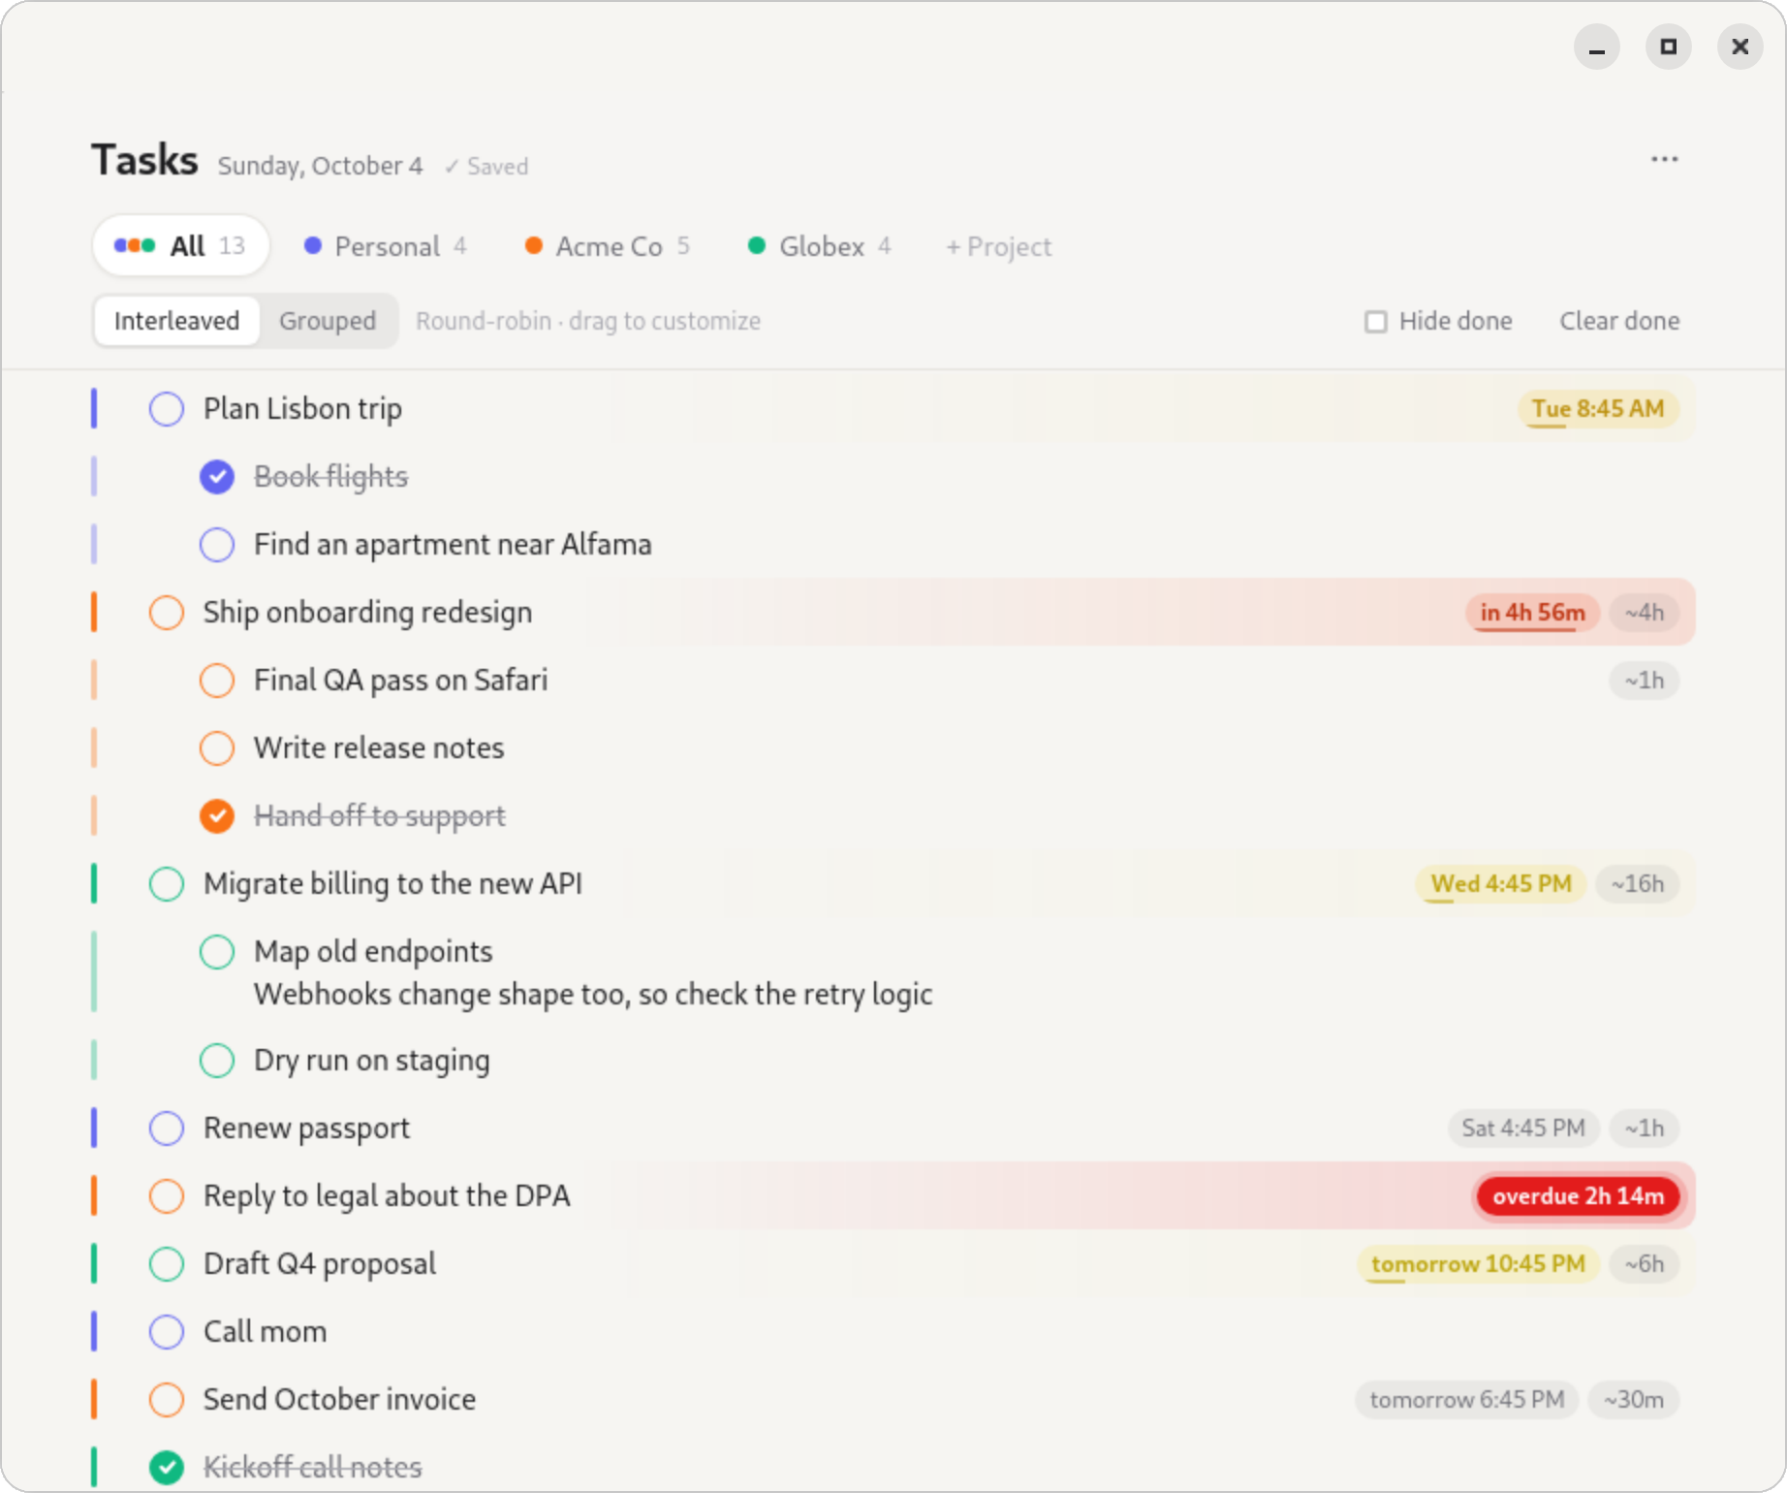Viewport: 1787px width, 1493px height.
Task: Mark Write release notes complete
Action: tap(217, 748)
